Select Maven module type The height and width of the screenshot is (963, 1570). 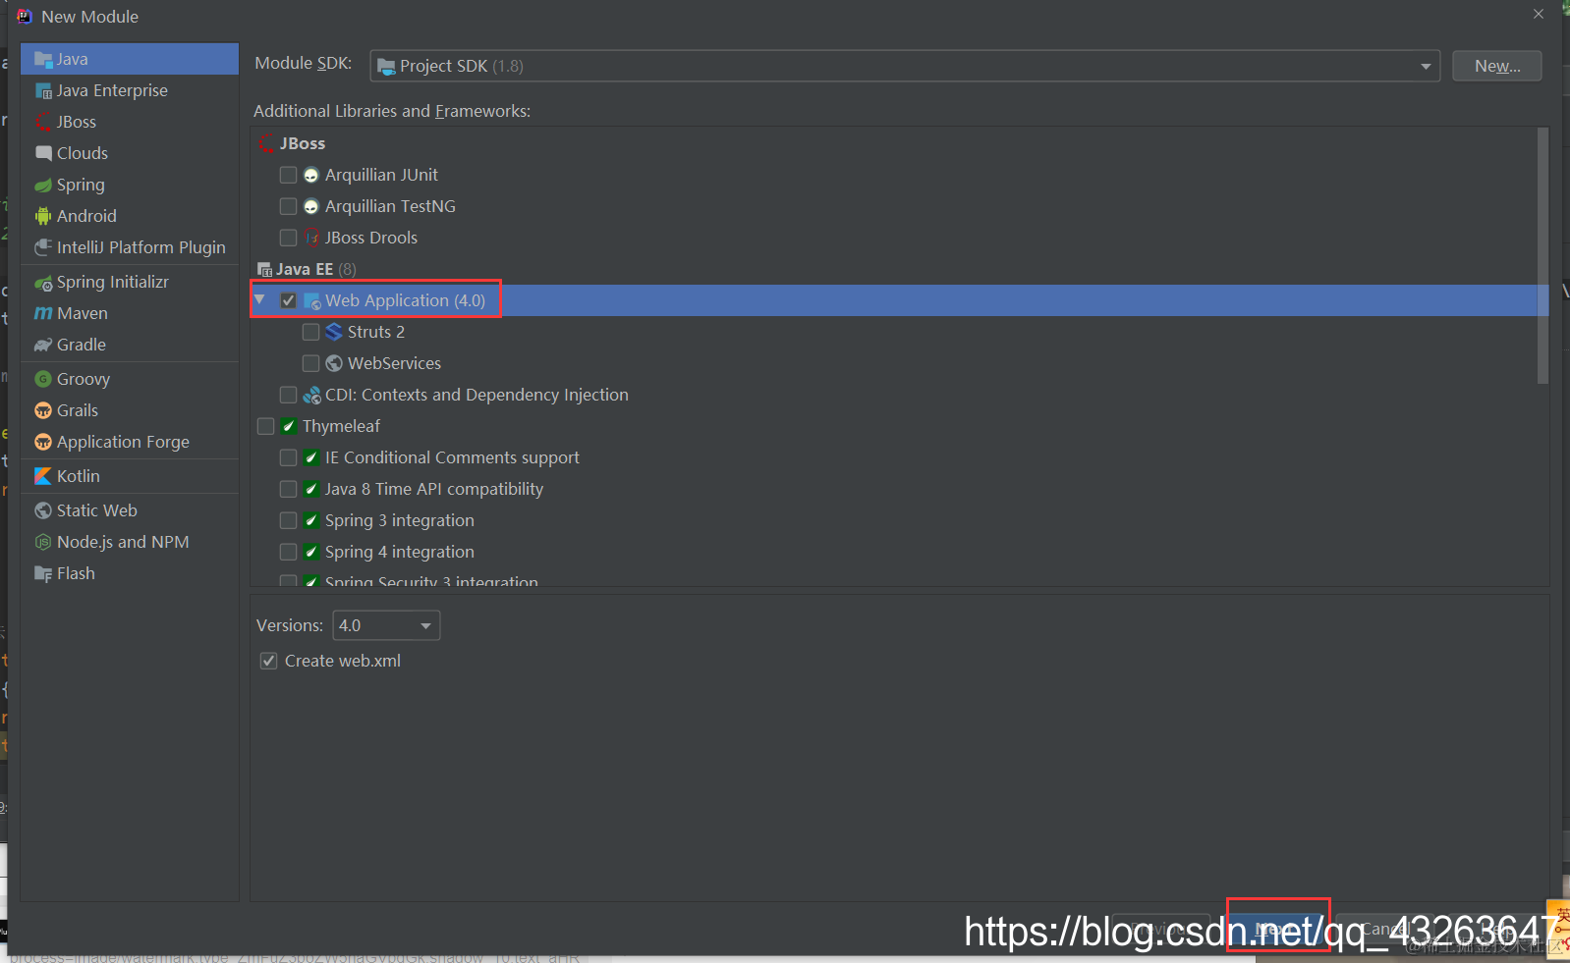130,313
